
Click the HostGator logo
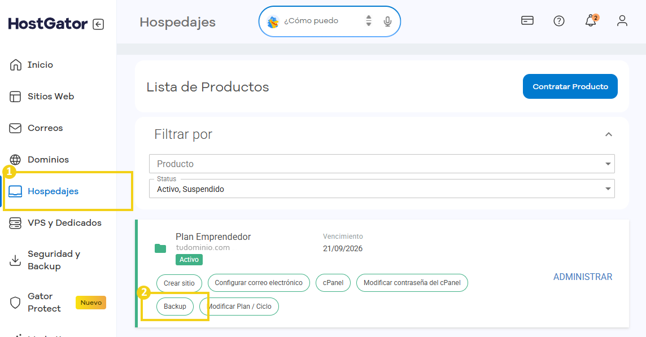(48, 24)
